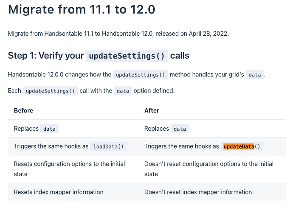Click "Replaces data" in the Before column

36,129
